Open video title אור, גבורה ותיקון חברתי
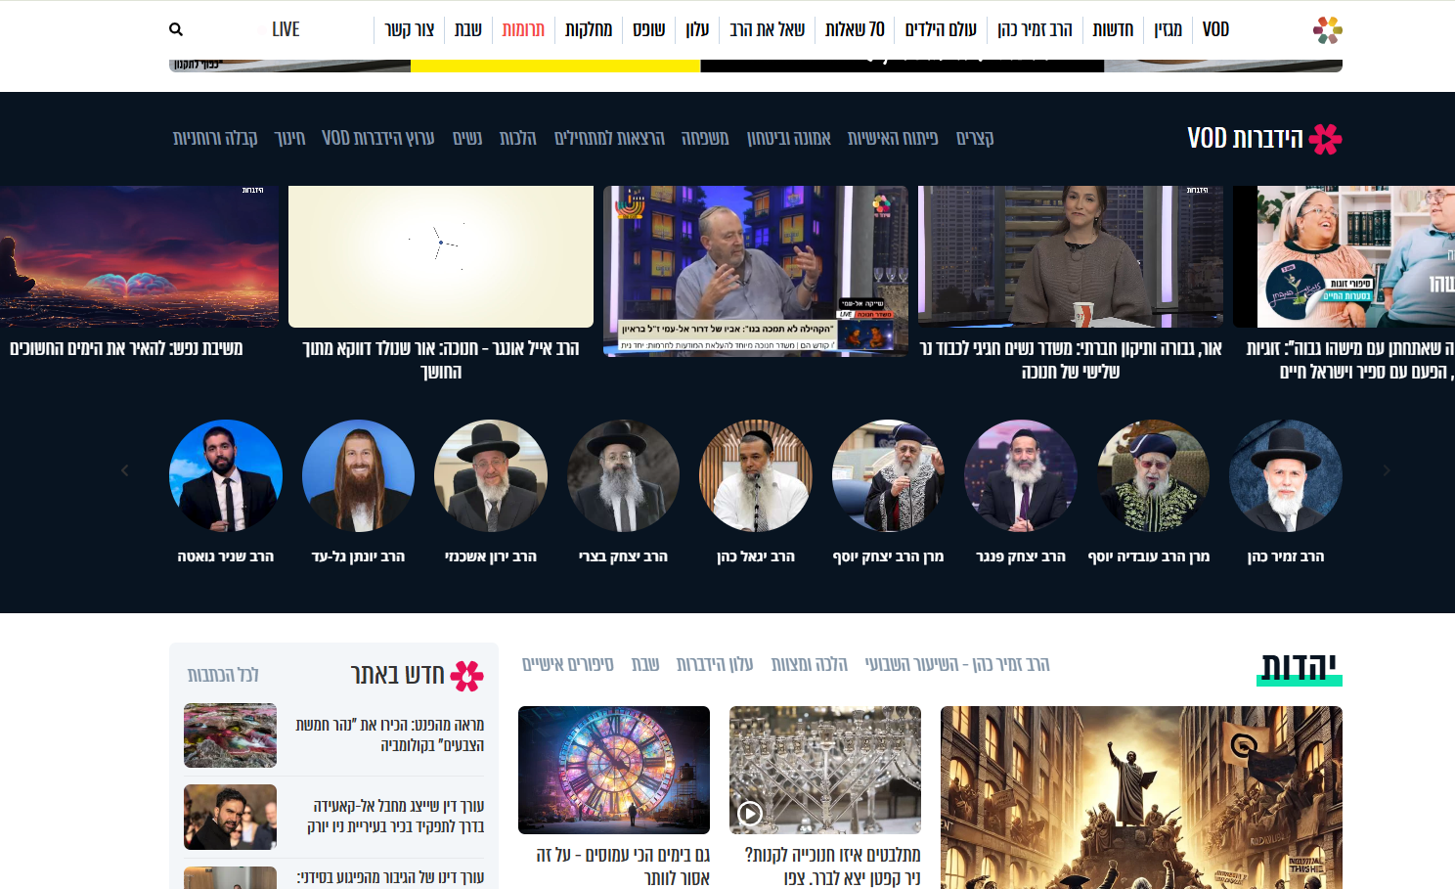 (1071, 360)
